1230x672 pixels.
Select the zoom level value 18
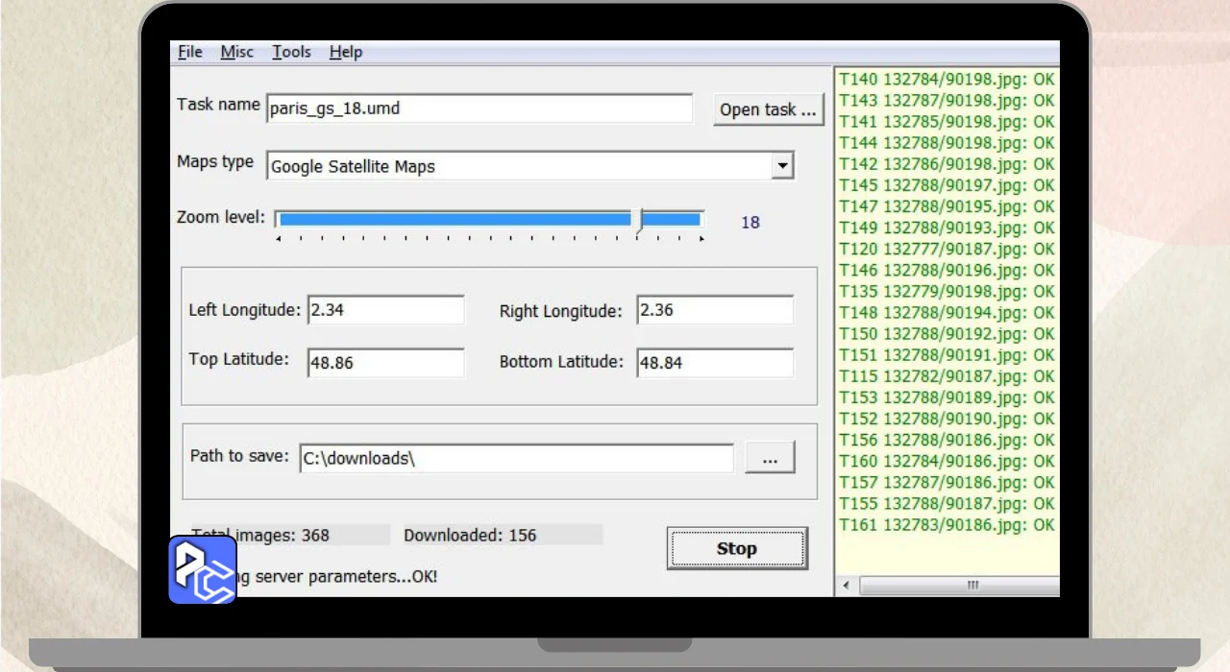click(750, 223)
